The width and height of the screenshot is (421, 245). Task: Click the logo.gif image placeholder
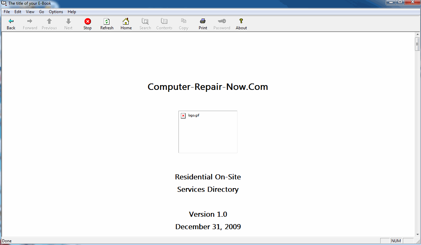(x=208, y=132)
